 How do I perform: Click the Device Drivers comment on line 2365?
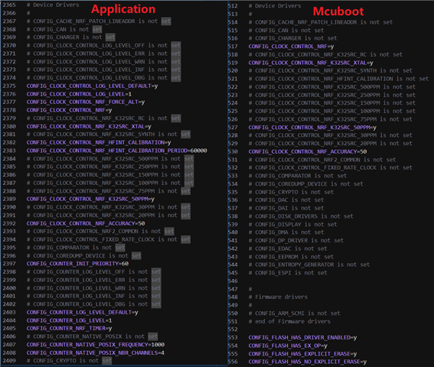coord(53,5)
